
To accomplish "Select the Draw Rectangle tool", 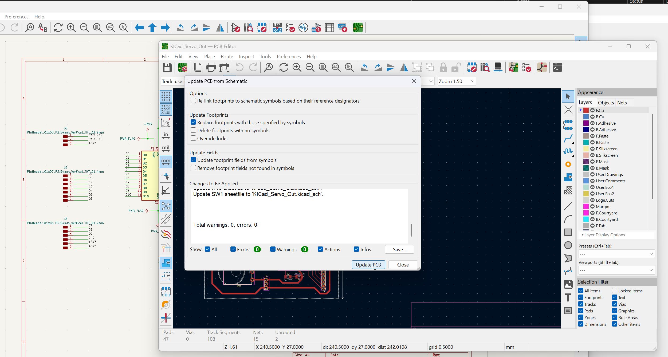I will coord(568,232).
